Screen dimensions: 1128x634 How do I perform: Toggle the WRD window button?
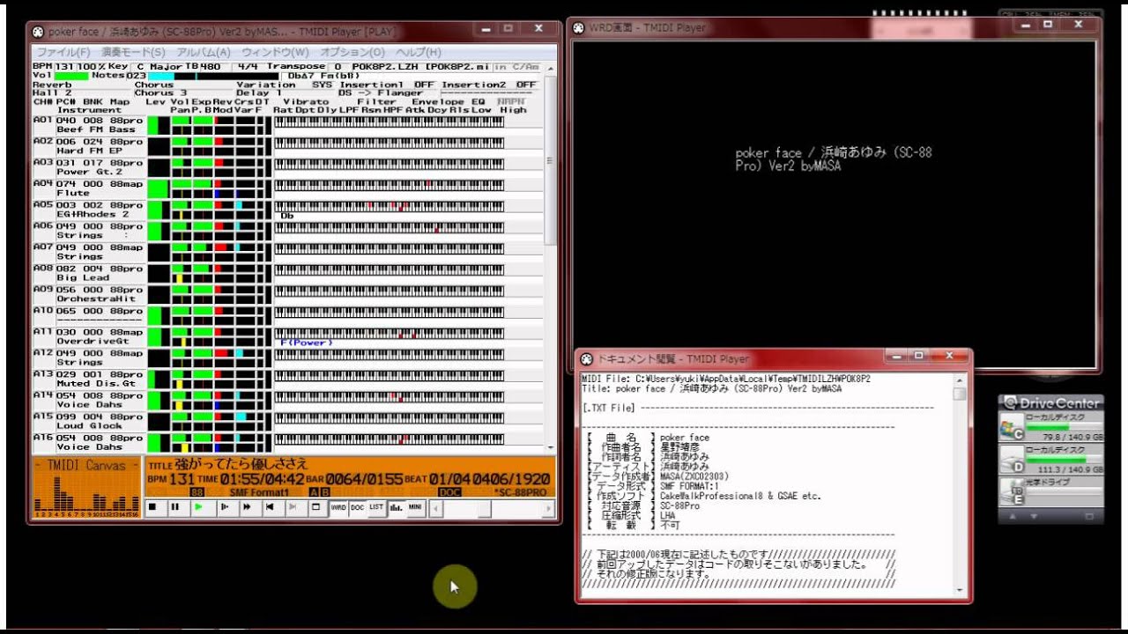coord(338,507)
